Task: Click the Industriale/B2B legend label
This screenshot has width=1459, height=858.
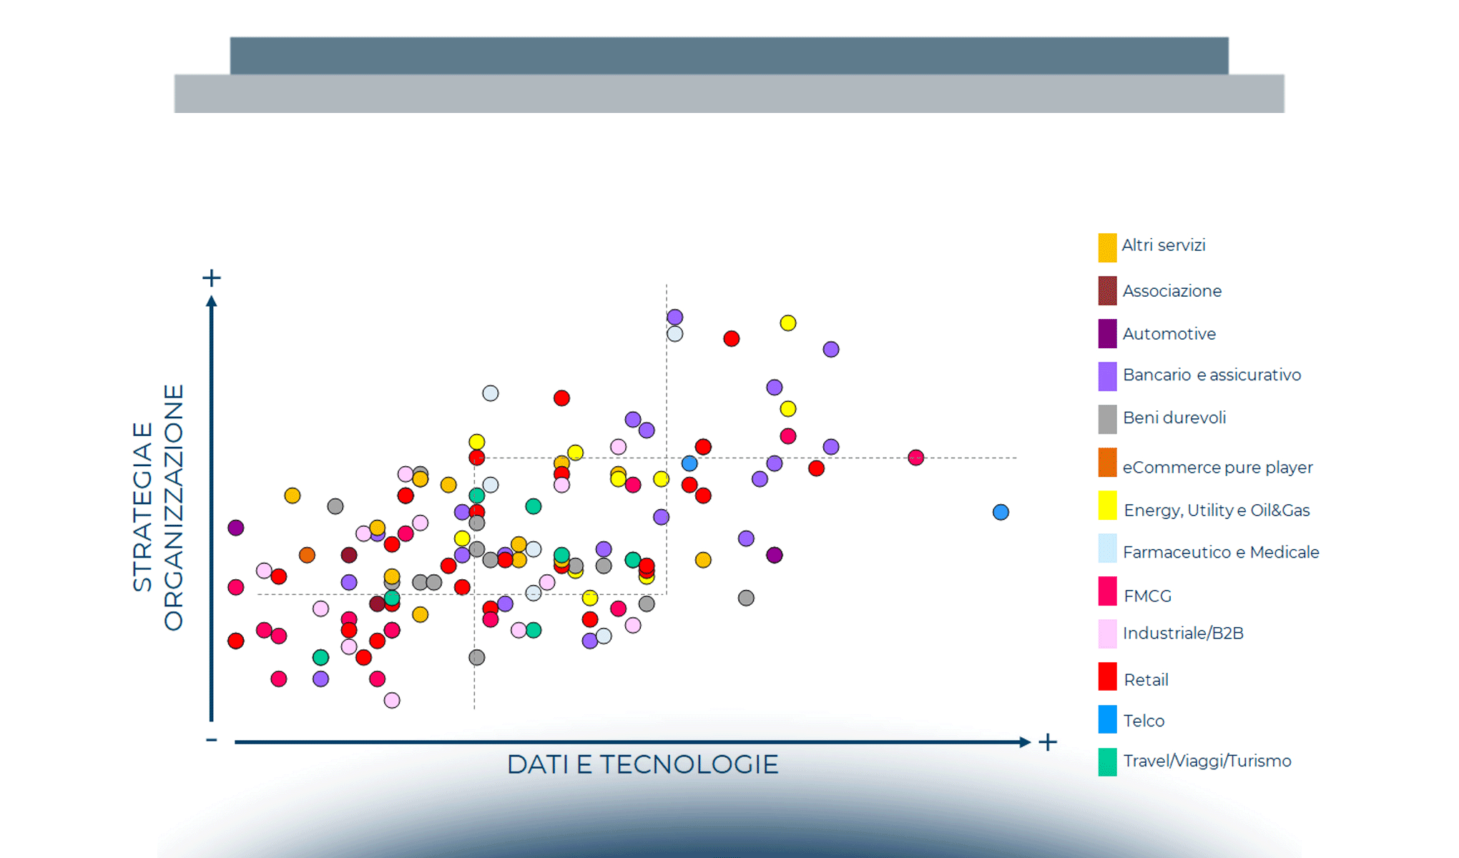Action: tap(1183, 633)
